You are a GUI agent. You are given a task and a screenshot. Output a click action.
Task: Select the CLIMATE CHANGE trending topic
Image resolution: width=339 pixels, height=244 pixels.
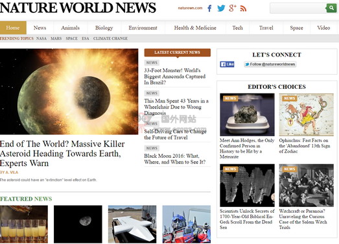pos(110,38)
